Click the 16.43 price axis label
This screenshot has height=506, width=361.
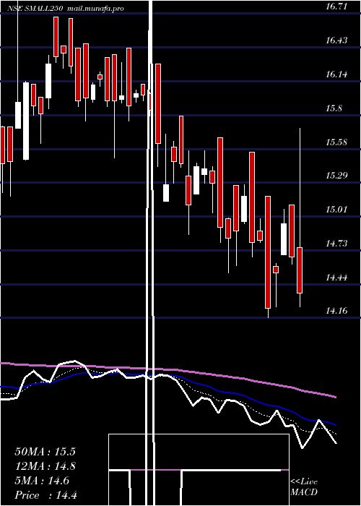(336, 40)
